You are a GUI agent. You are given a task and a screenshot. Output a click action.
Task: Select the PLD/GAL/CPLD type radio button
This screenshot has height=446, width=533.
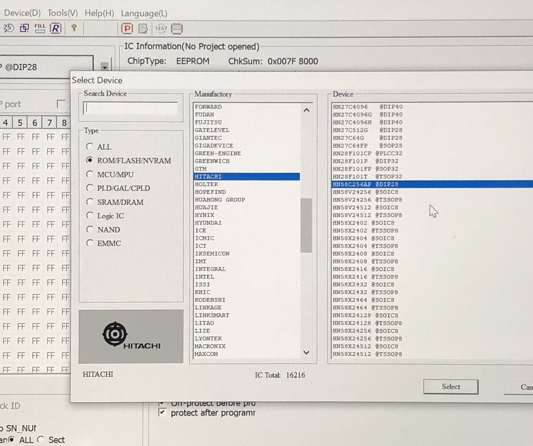(90, 188)
